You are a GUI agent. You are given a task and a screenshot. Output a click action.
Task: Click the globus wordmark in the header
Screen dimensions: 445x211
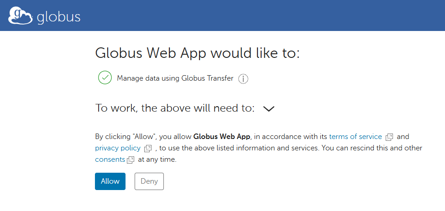point(58,17)
